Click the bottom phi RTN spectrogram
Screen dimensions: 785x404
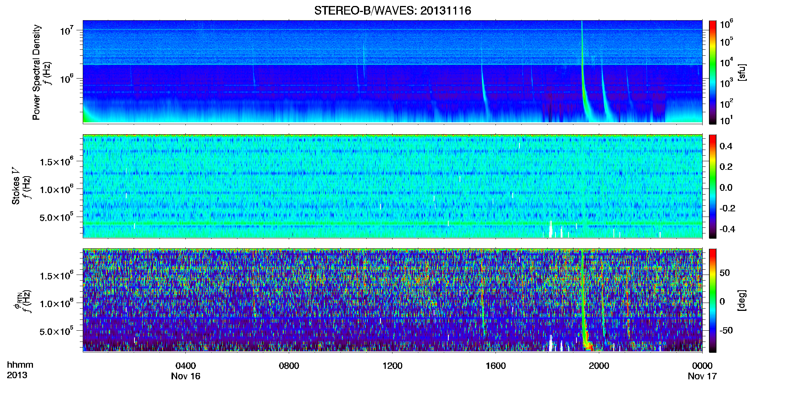pos(392,300)
